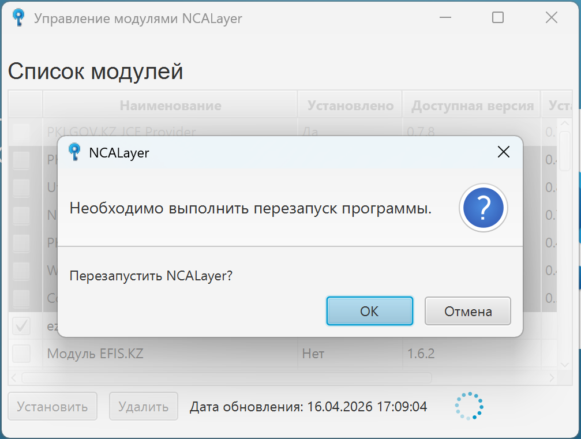
Task: Click horizontal scrollbar of module list
Action: point(227,378)
